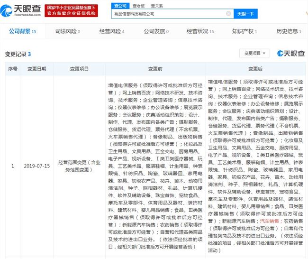
Task: Open the 经营状况 tab
Action: coord(200,31)
